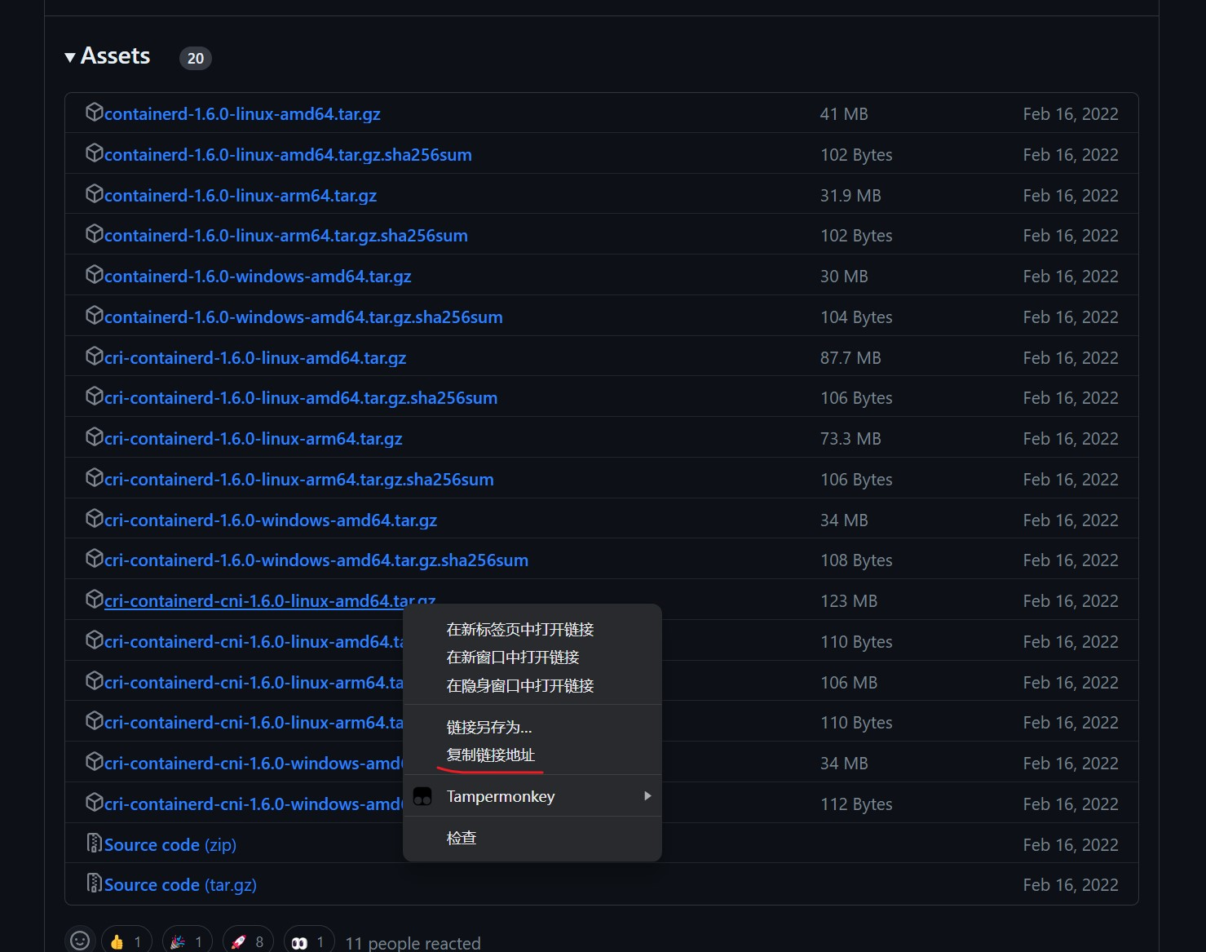Select 在新标签页中打开链接 from the context menu
Image resolution: width=1206 pixels, height=952 pixels.
pyautogui.click(x=519, y=629)
